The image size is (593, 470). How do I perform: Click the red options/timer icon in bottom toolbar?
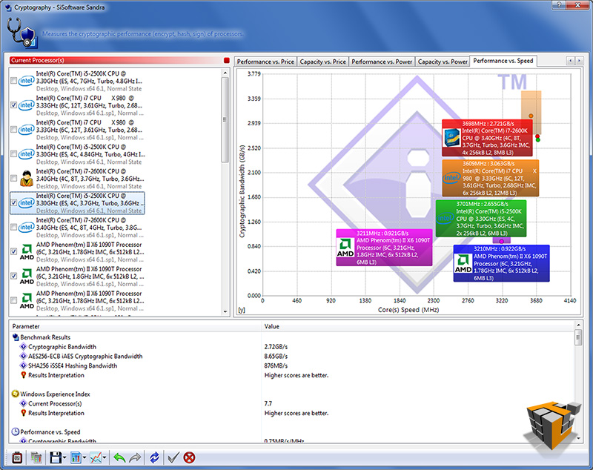point(17,457)
